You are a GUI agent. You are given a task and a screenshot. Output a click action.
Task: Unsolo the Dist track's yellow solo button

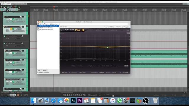tap(11, 29)
